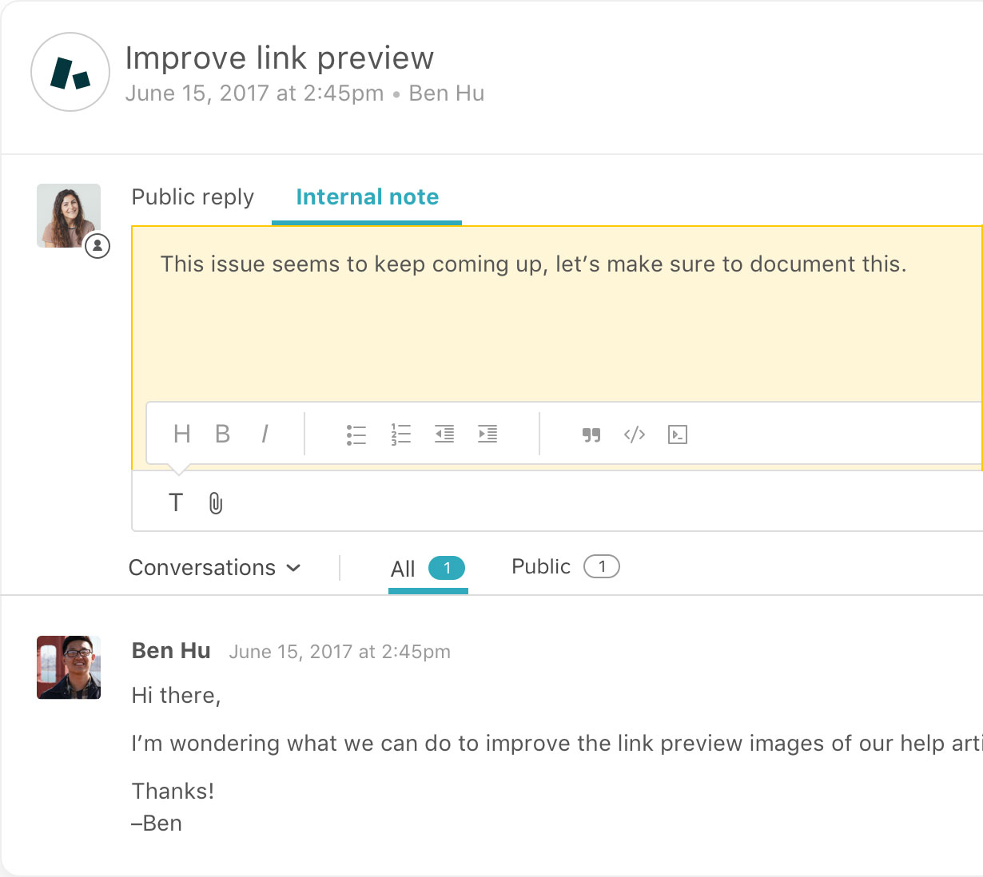983x877 pixels.
Task: Click into the internal note text area
Action: click(x=557, y=314)
